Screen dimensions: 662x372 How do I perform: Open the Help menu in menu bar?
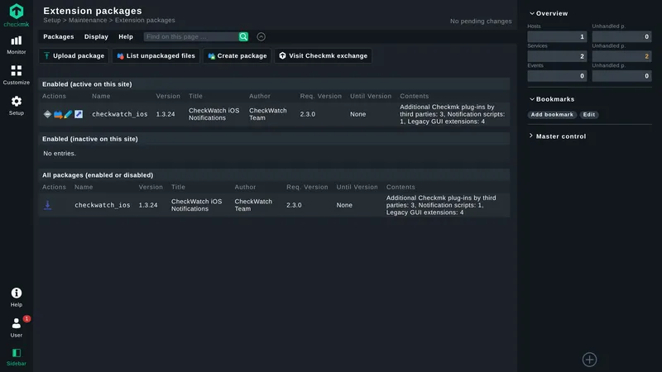coord(126,36)
